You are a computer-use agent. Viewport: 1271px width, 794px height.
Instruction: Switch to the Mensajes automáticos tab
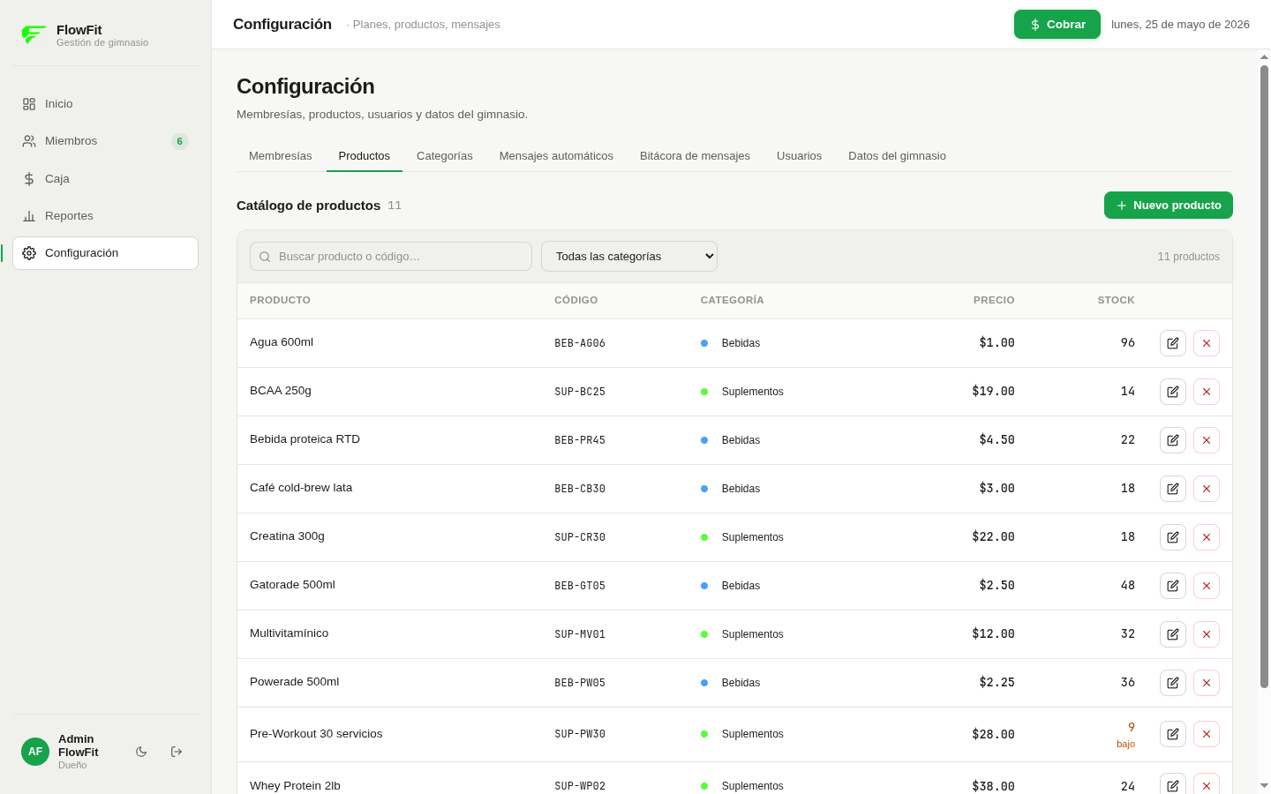[x=556, y=156]
